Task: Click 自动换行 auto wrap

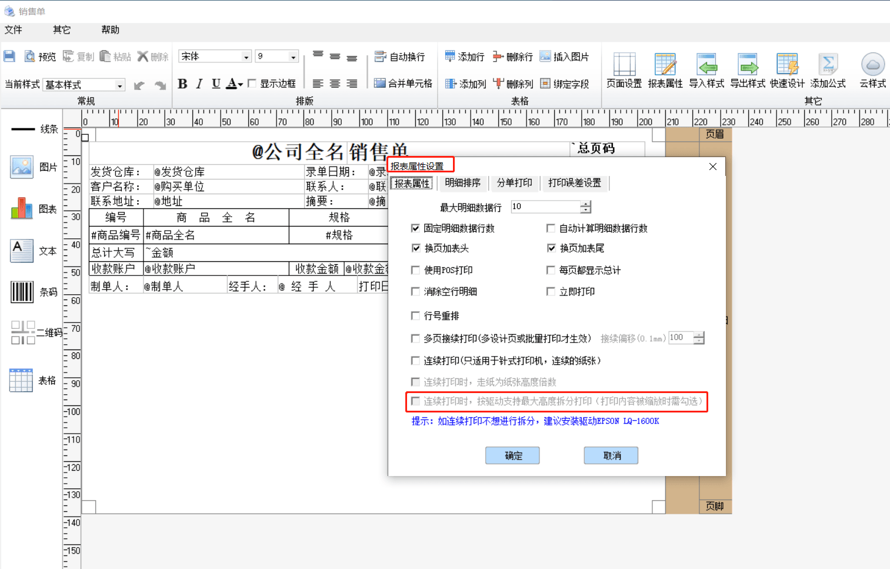Action: pos(399,56)
